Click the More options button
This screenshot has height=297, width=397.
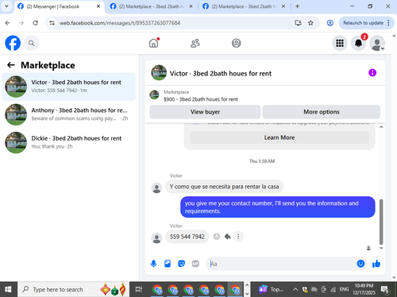pos(322,112)
